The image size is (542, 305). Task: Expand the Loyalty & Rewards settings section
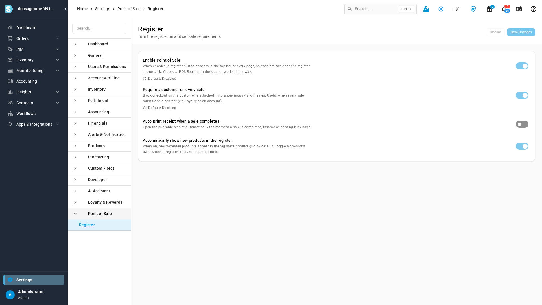[x=99, y=202]
